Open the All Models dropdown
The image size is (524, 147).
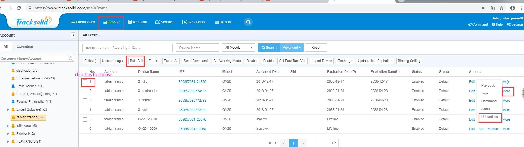[239, 48]
